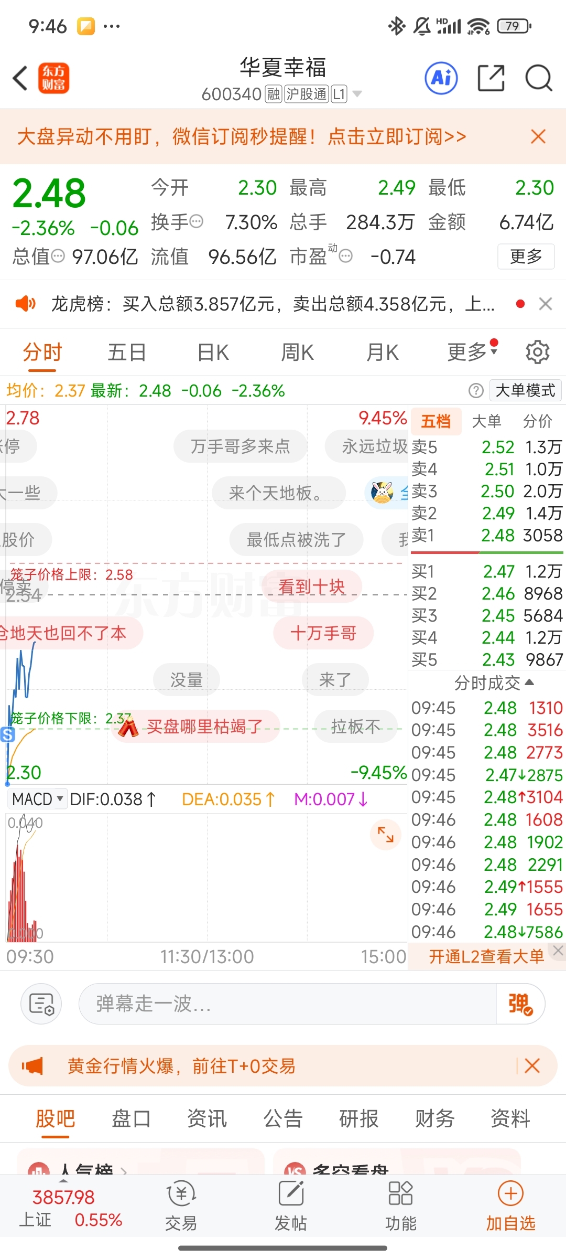Tap the share/export icon
The image size is (566, 1259).
click(x=491, y=79)
